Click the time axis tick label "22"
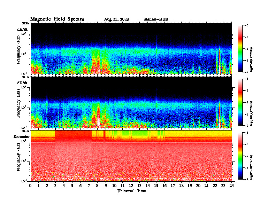The width and height of the screenshot is (276, 213). pyautogui.click(x=215, y=186)
